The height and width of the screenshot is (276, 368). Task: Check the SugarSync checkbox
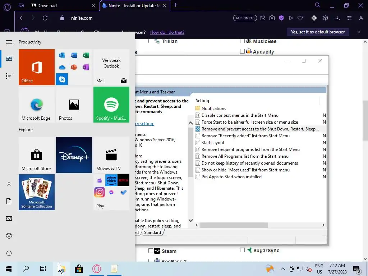[243, 250]
